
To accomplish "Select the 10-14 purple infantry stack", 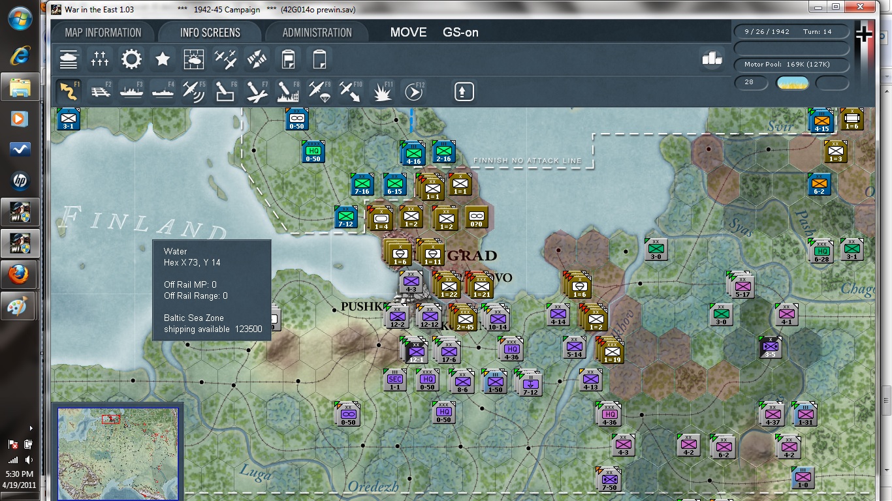I will [497, 318].
